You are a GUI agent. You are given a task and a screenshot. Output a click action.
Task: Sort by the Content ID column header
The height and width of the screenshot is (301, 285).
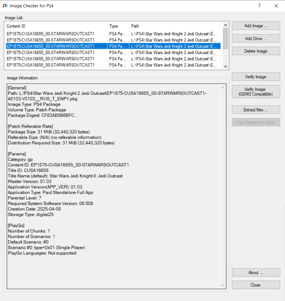56,26
